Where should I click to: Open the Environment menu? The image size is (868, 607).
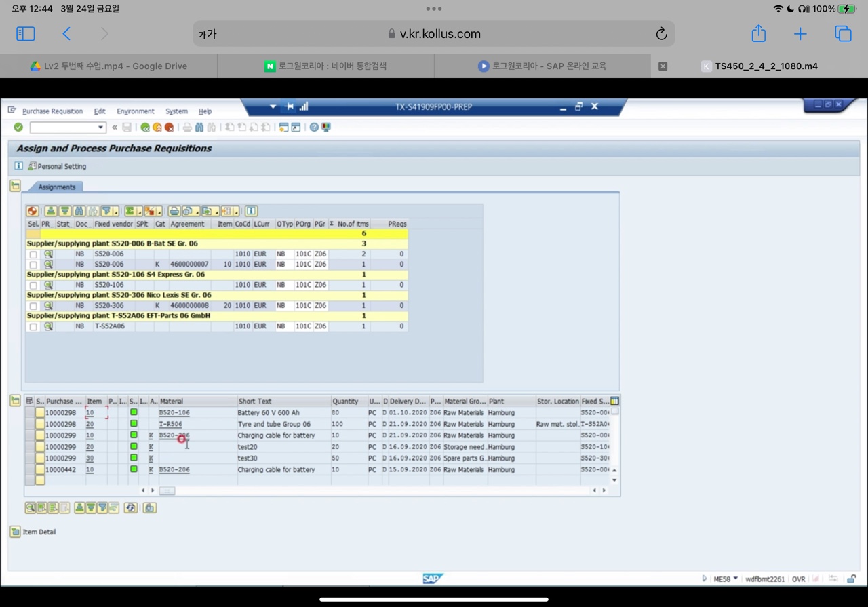tap(135, 111)
